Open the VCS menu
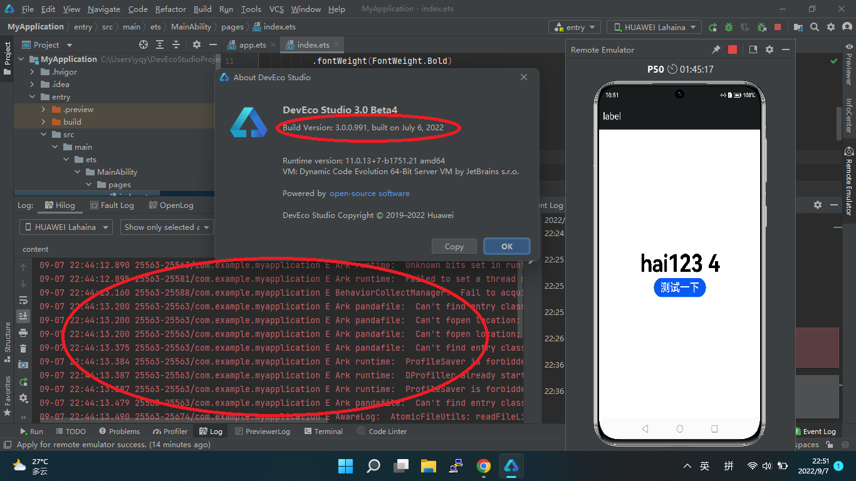Viewport: 856px width, 481px height. [276, 9]
